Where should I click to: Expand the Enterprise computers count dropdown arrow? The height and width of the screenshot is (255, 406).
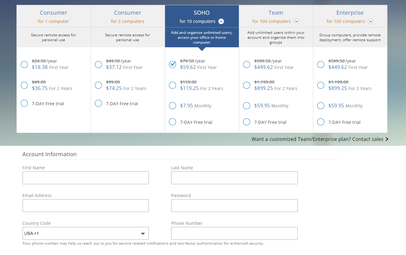(370, 21)
